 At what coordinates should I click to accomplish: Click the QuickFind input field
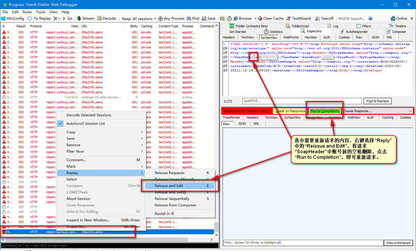tap(302, 101)
